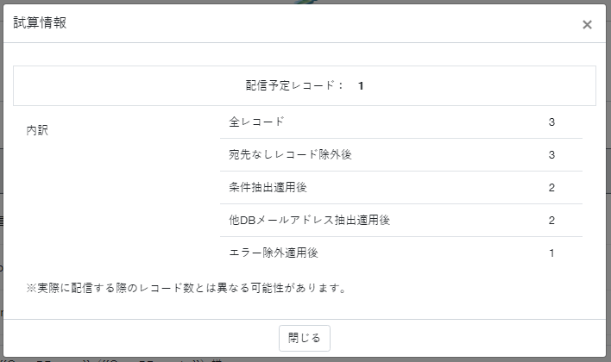Viewport: 611px width, 362px height.
Task: Click the エラー除外適用後 count value 1
Action: click(x=551, y=253)
